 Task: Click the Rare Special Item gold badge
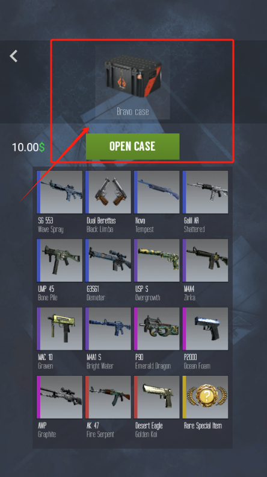point(206,397)
